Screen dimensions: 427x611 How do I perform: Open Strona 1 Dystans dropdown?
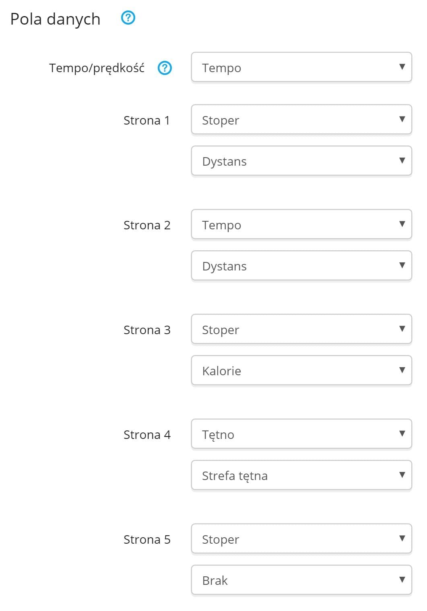[x=301, y=160]
